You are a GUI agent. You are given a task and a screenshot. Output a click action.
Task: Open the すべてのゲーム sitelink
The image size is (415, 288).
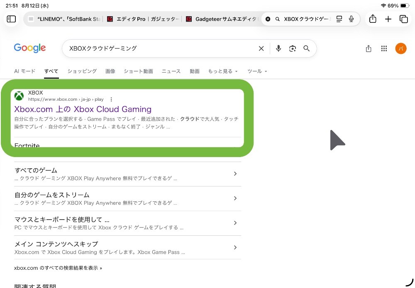click(x=36, y=170)
